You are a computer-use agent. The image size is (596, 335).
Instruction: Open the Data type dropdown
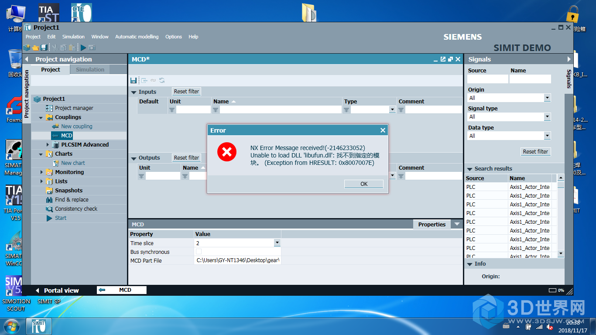click(547, 136)
